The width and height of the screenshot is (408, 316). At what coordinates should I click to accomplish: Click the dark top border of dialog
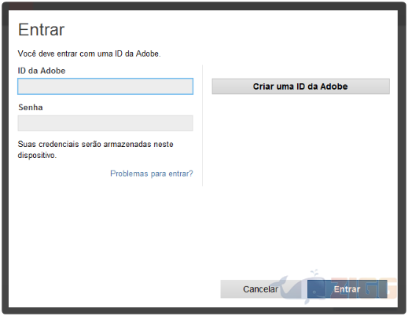[204, 6]
